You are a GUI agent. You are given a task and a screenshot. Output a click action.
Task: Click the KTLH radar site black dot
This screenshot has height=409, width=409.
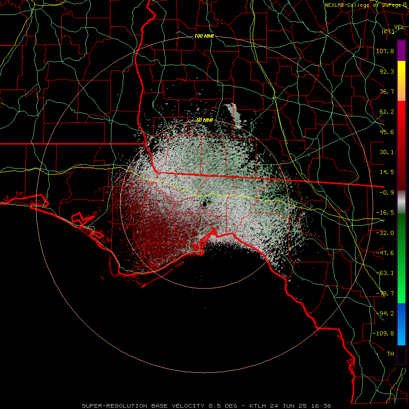pyautogui.click(x=204, y=204)
